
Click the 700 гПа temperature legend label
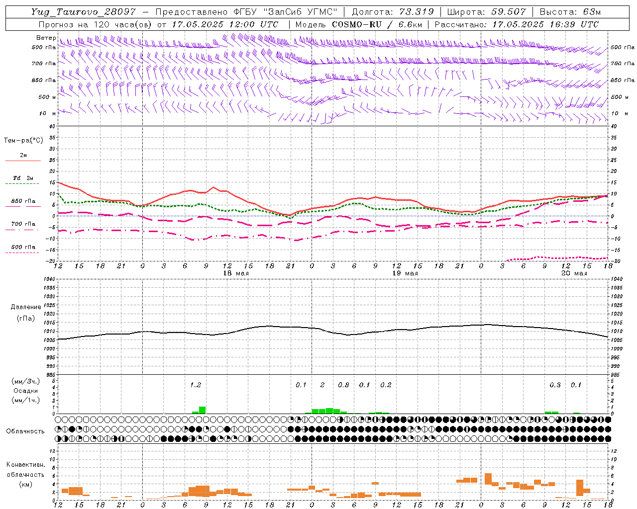23,224
